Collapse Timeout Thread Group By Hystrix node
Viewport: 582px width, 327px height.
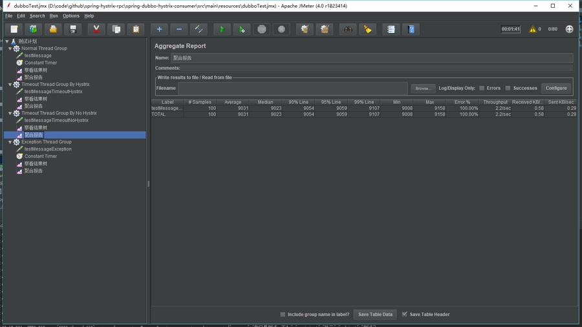coord(10,85)
